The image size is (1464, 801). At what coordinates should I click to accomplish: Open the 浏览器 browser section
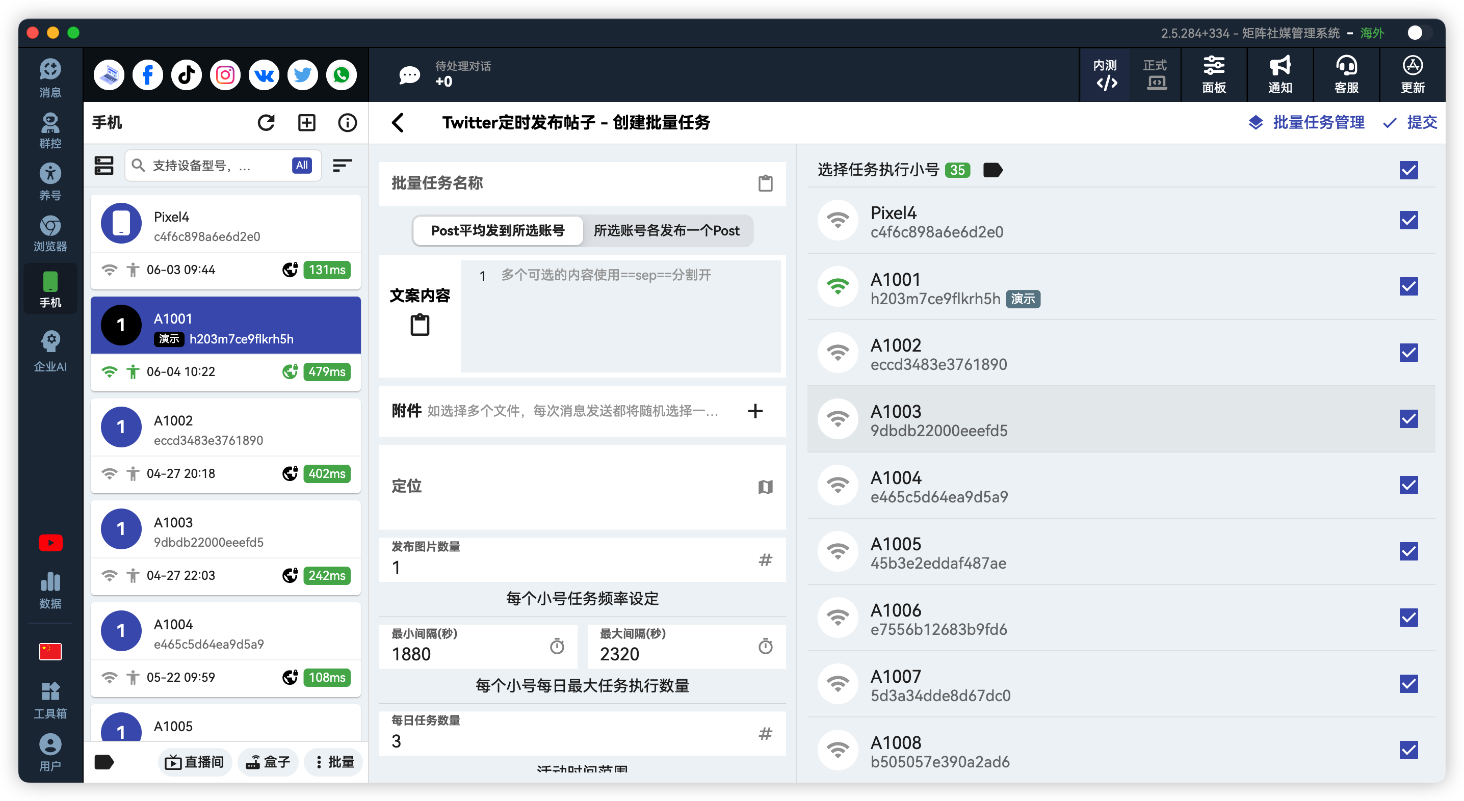[50, 233]
